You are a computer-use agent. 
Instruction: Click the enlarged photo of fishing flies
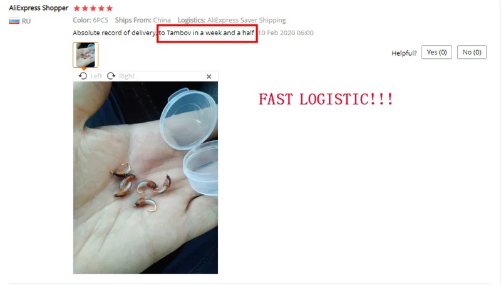[145, 177]
